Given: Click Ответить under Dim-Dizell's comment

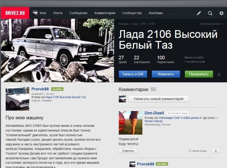Looking at the screenshot, I should (128, 151).
